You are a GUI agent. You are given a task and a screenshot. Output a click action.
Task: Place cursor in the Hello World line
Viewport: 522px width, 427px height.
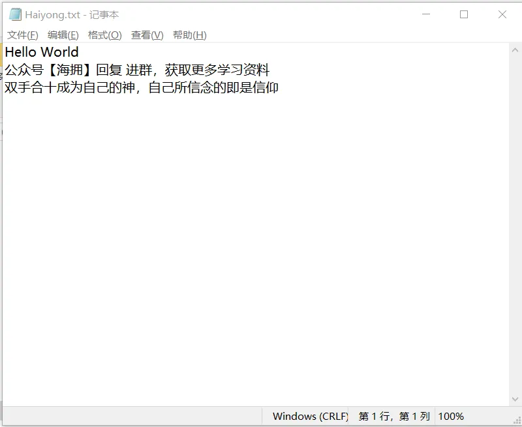coord(42,52)
